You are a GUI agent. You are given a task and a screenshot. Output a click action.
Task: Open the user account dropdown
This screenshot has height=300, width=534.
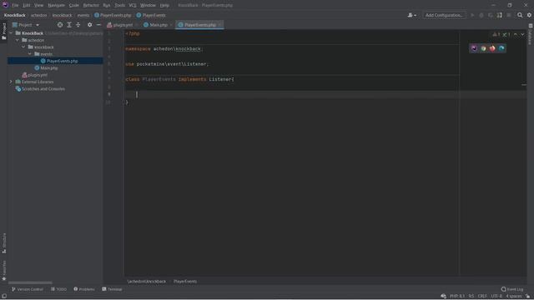tap(411, 15)
